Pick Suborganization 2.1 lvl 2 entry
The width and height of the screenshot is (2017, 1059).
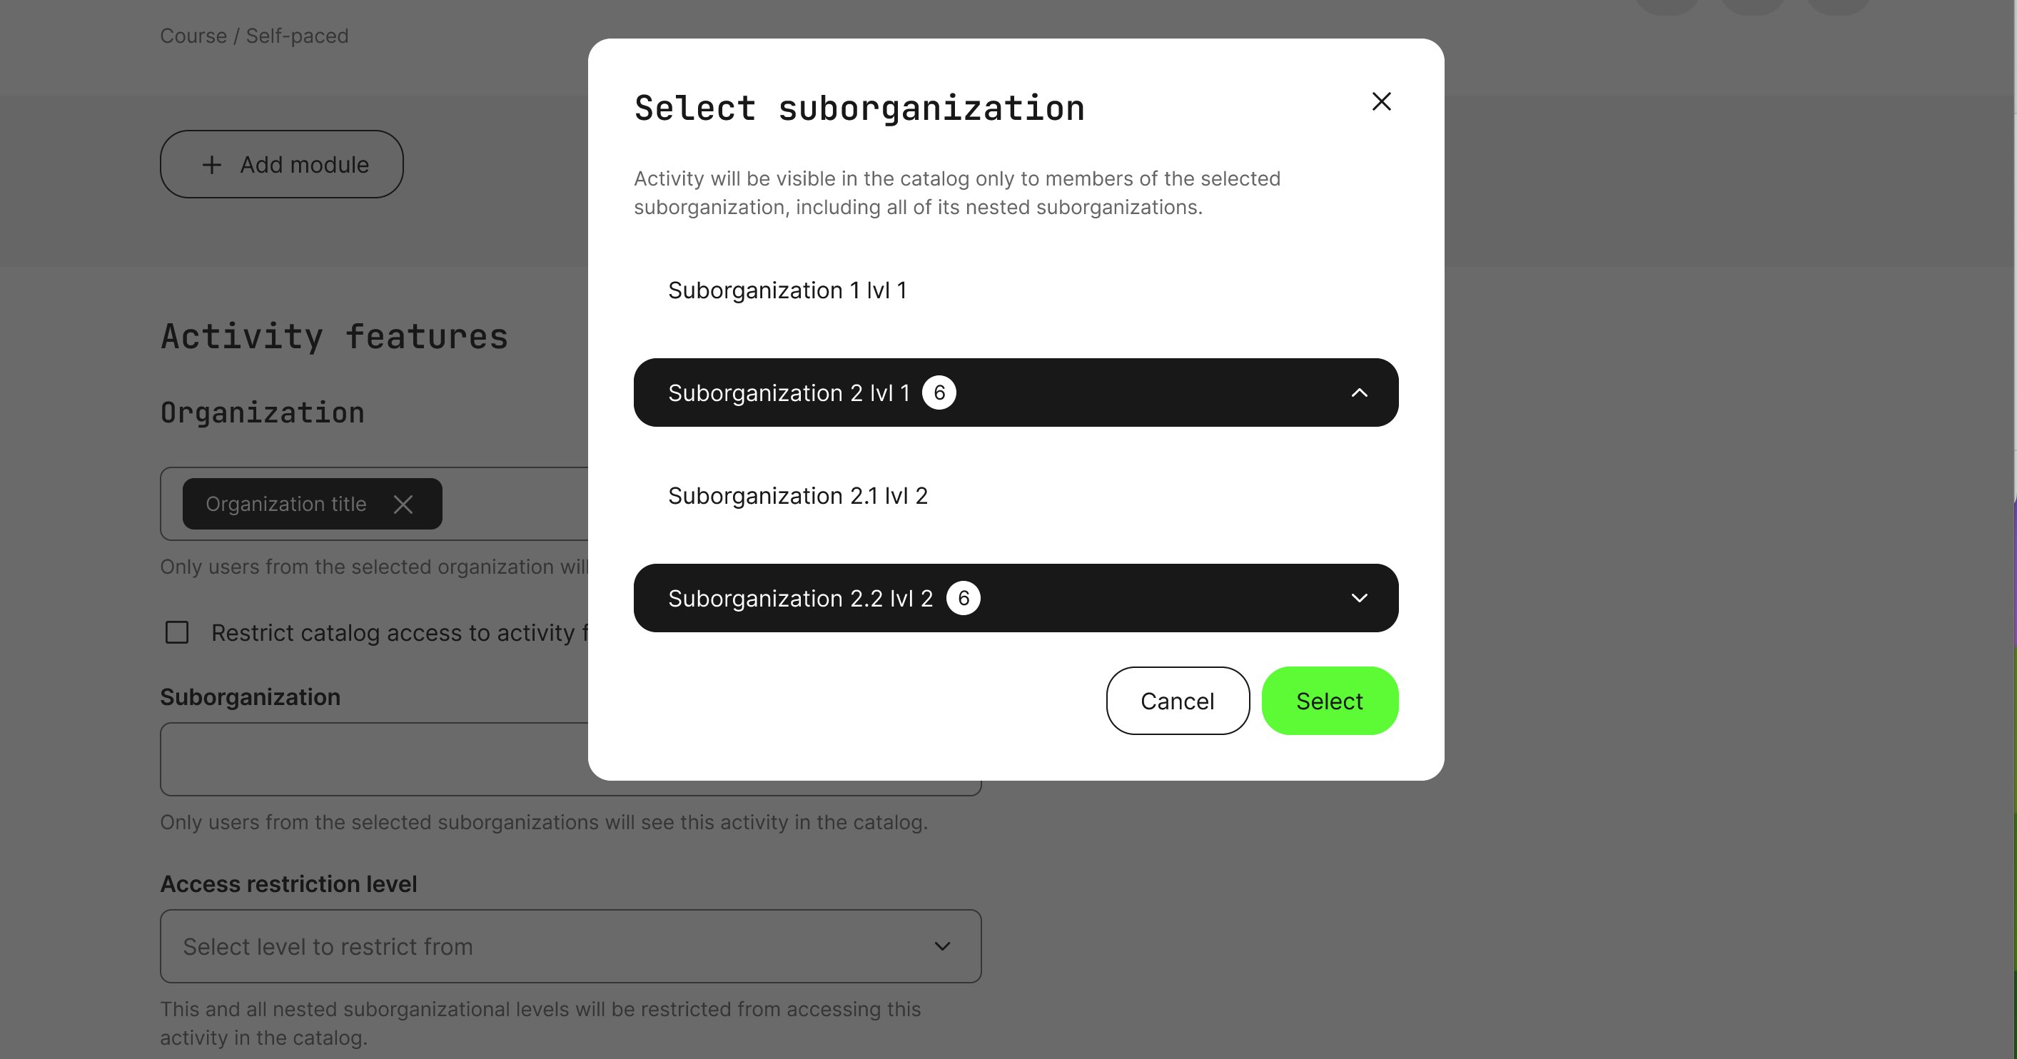(797, 496)
